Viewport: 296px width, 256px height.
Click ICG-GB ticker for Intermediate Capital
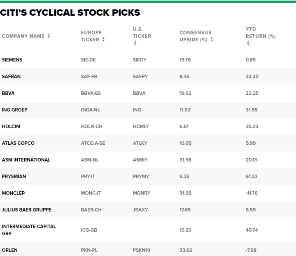coord(89,230)
